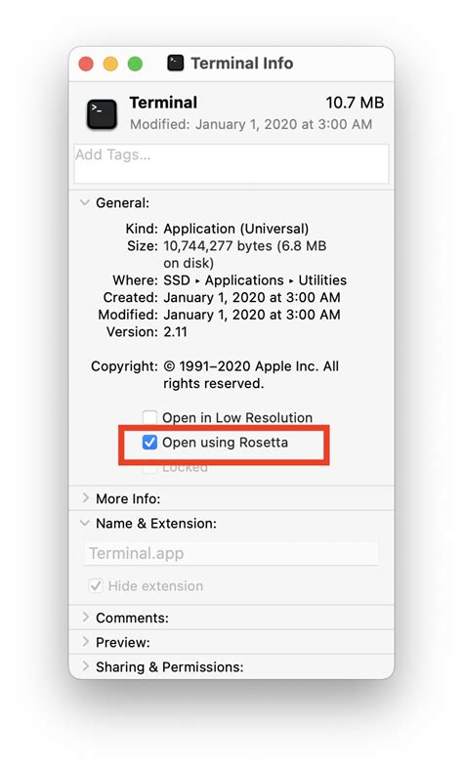
Task: Click the Terminal Info window title
Action: [242, 63]
